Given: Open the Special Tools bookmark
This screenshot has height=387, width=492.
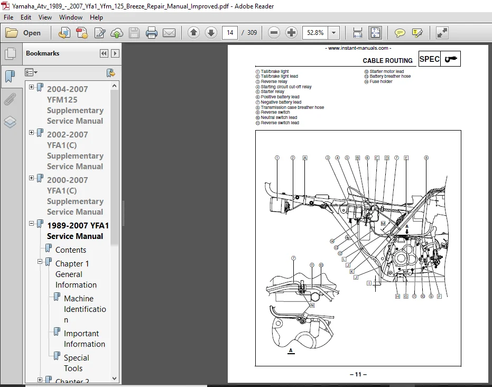Looking at the screenshot, I should click(x=76, y=363).
